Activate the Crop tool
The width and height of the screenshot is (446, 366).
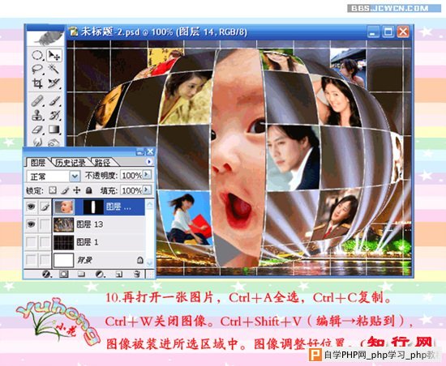click(x=37, y=83)
